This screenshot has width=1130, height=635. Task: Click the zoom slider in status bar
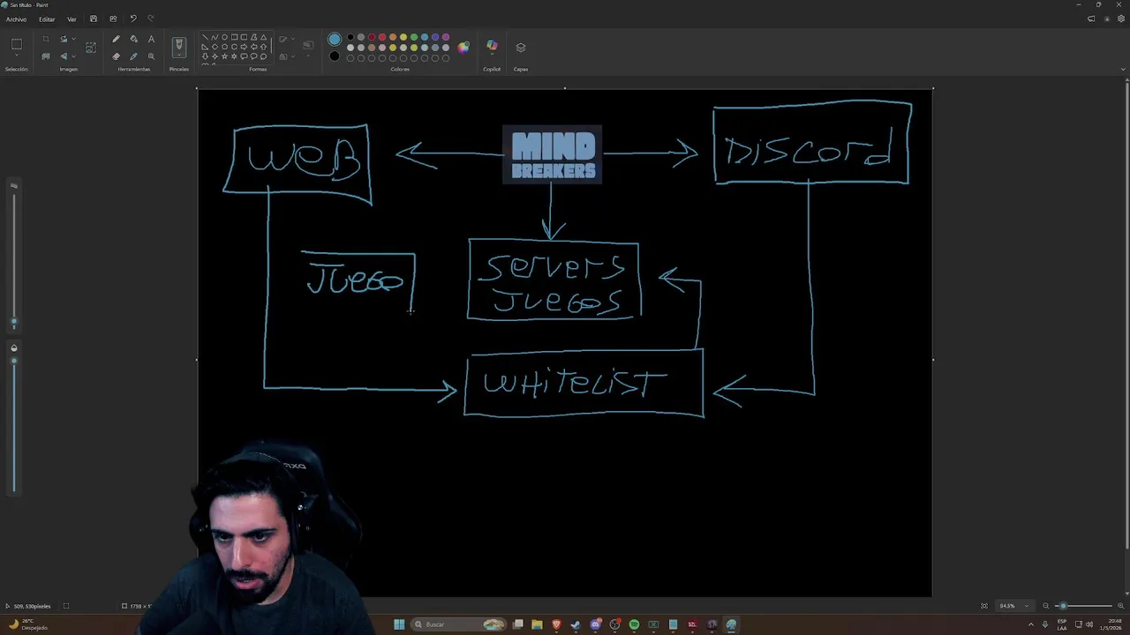tap(1084, 606)
